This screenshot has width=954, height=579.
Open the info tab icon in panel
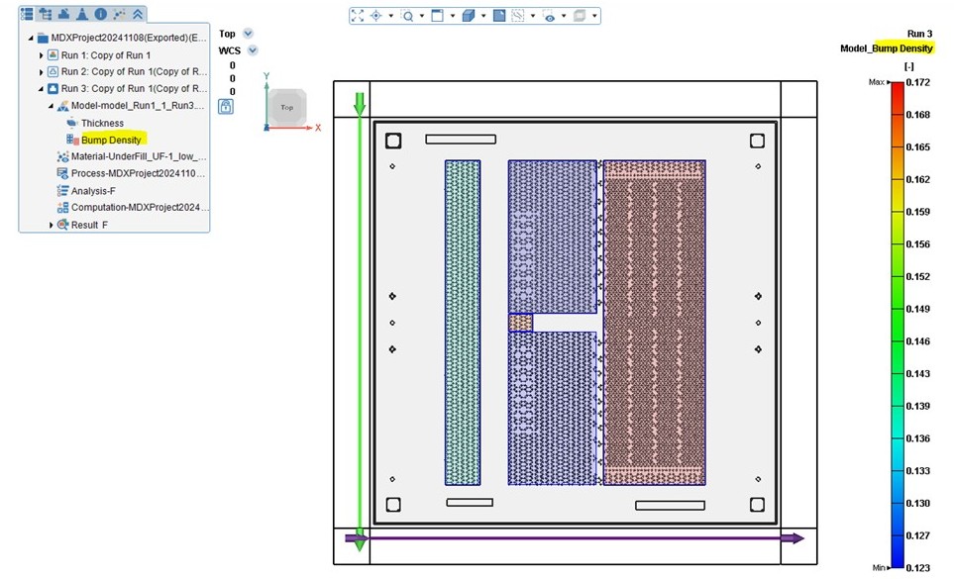[100, 14]
